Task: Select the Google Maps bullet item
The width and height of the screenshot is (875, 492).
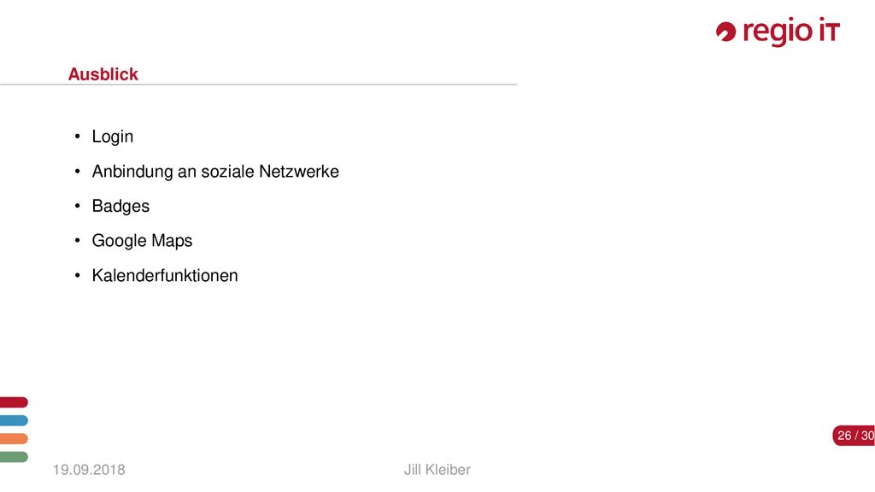Action: point(143,241)
